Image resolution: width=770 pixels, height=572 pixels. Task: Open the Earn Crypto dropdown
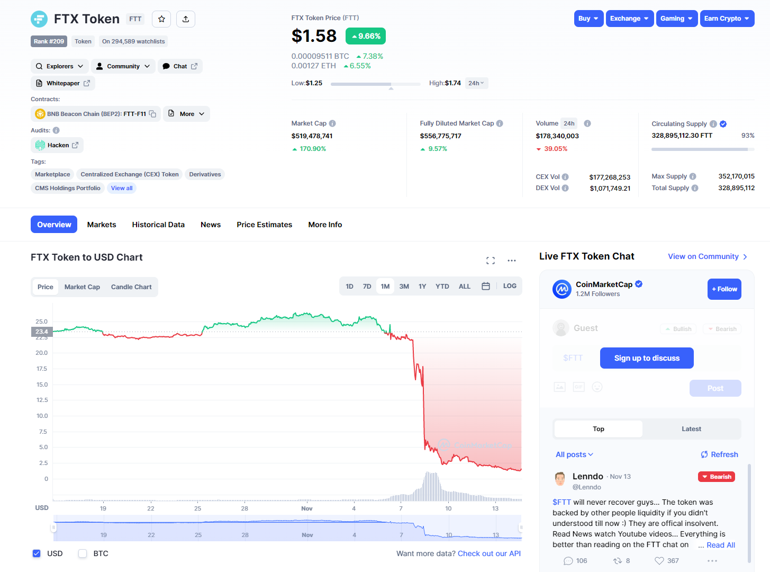click(727, 19)
